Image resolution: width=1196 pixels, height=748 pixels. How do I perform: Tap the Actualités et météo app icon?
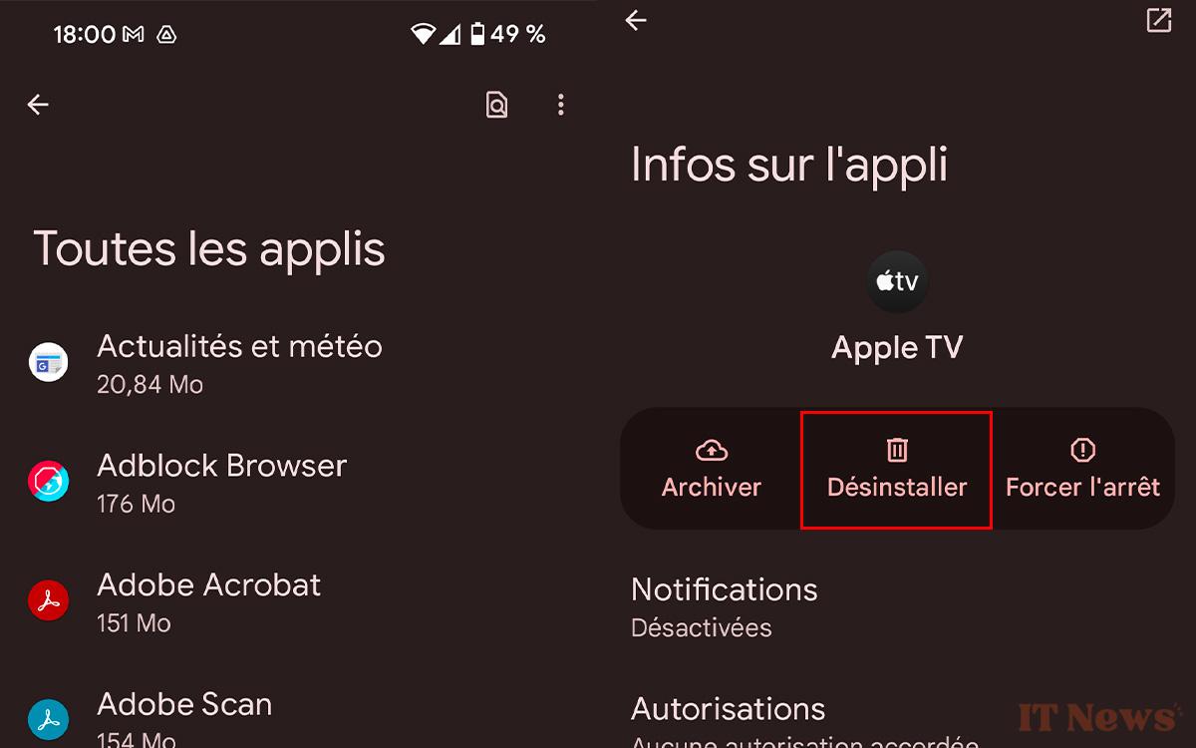48,362
